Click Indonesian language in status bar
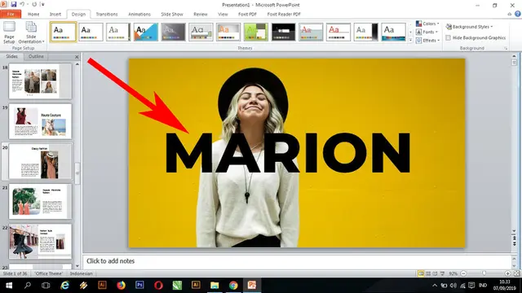 (82, 273)
